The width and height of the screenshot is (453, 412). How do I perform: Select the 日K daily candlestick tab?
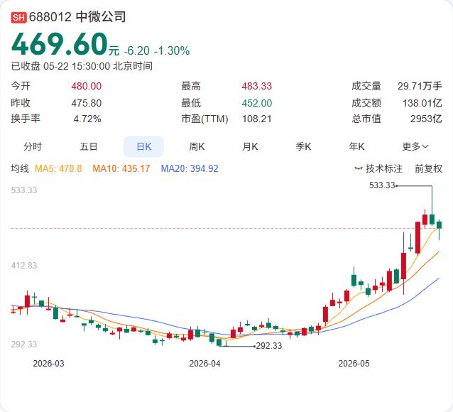click(x=143, y=146)
